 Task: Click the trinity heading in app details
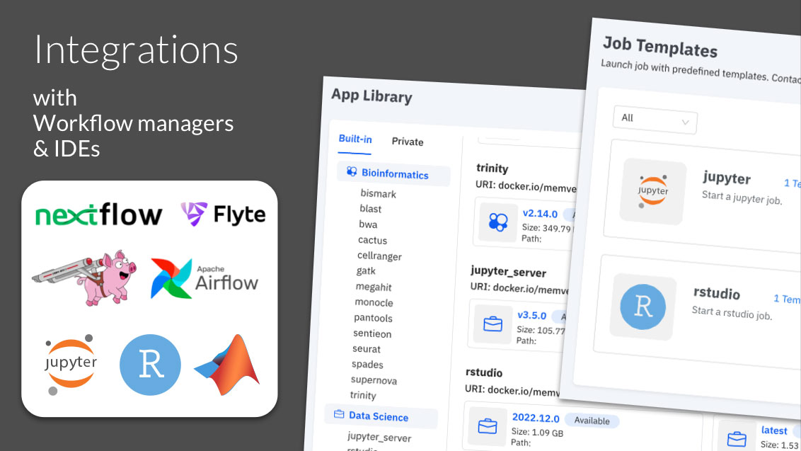[x=492, y=169]
